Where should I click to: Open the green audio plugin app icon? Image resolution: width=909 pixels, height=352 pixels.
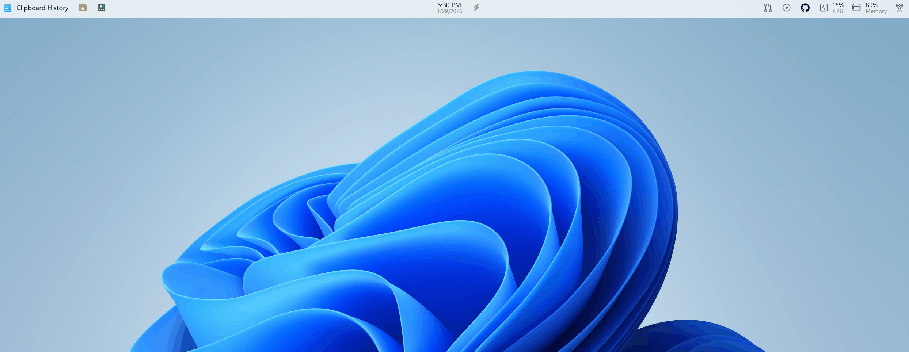pyautogui.click(x=101, y=7)
